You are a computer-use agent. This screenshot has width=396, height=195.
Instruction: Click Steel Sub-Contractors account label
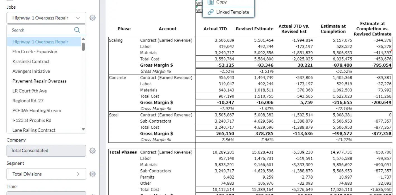pos(155,121)
